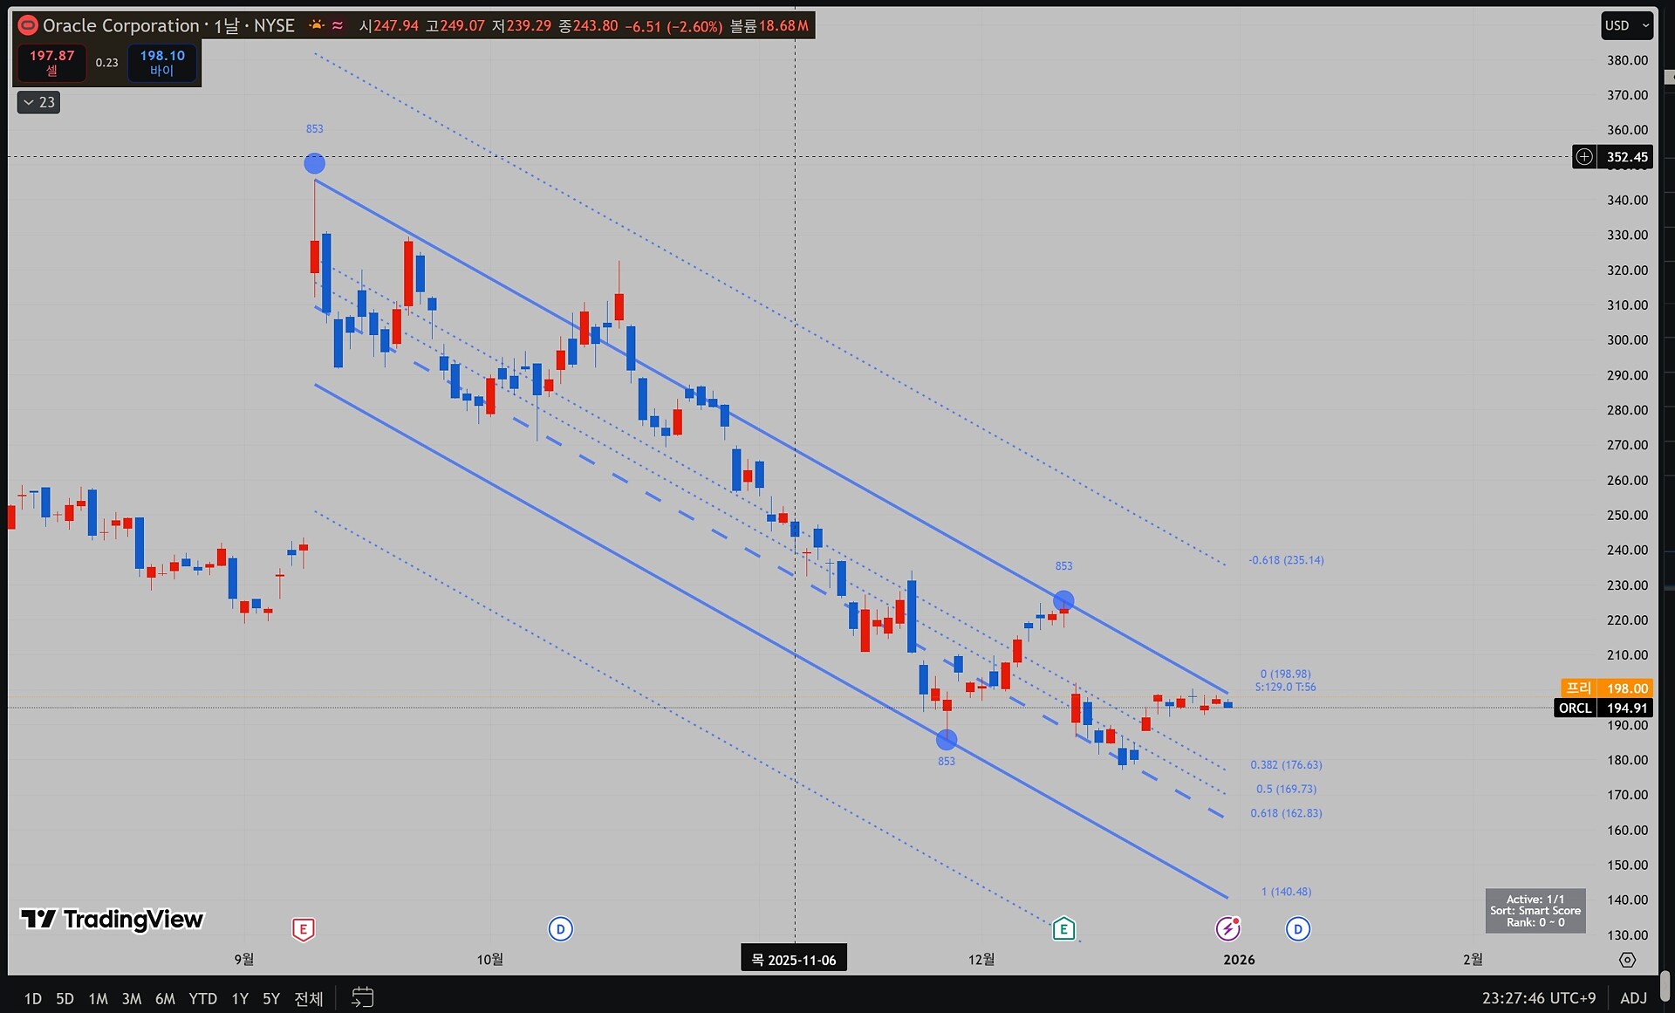Screen dimensions: 1675x1013
Task: Open chart settings hexagon gear icon
Action: [x=1627, y=960]
